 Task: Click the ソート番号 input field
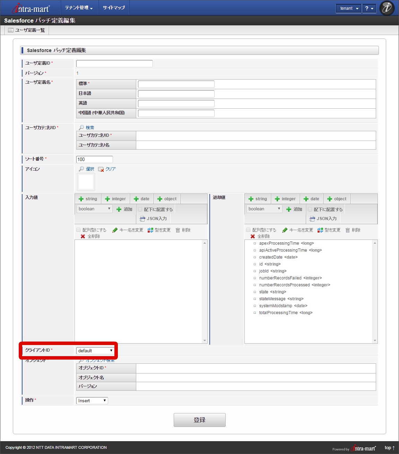95,159
